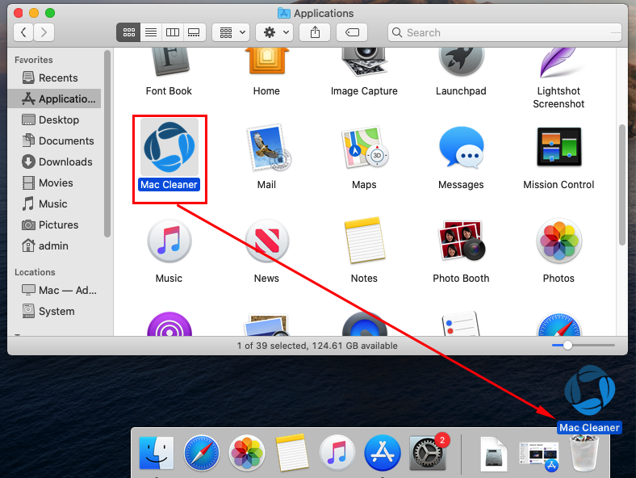Open Desktop in the sidebar
The height and width of the screenshot is (478, 636).
click(x=54, y=119)
